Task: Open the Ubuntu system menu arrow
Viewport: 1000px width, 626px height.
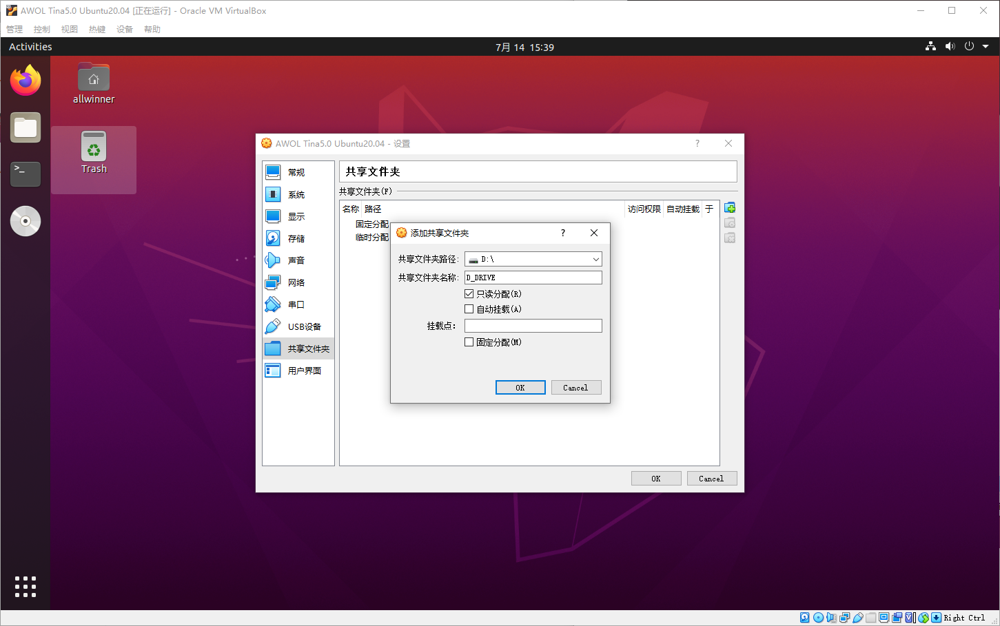Action: pos(986,46)
